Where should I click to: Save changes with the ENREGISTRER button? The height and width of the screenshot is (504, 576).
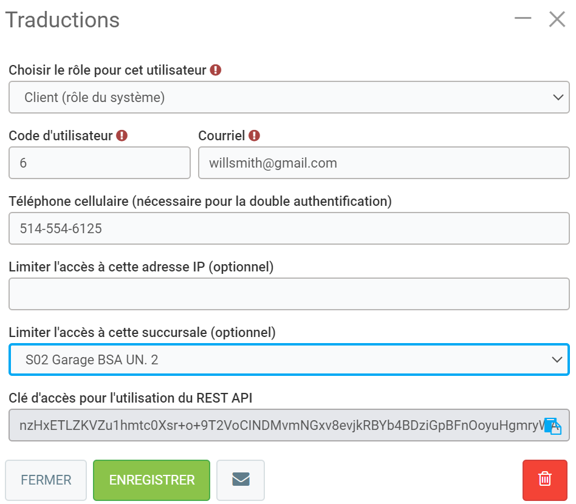pyautogui.click(x=152, y=480)
